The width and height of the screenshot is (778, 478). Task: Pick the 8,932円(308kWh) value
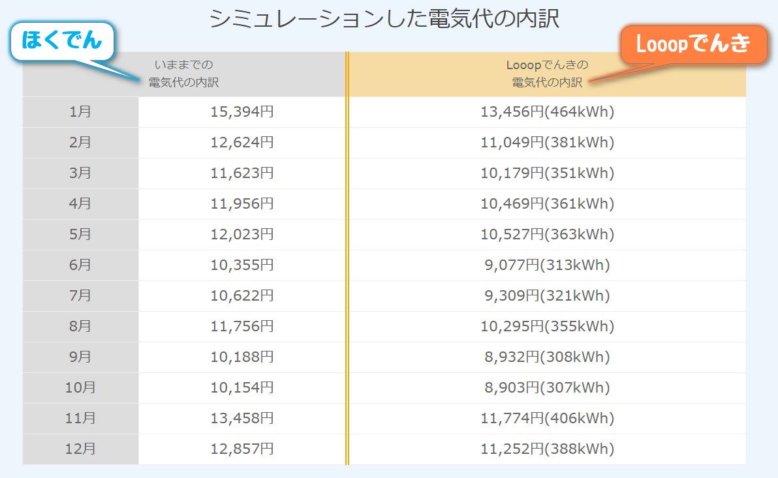click(548, 357)
